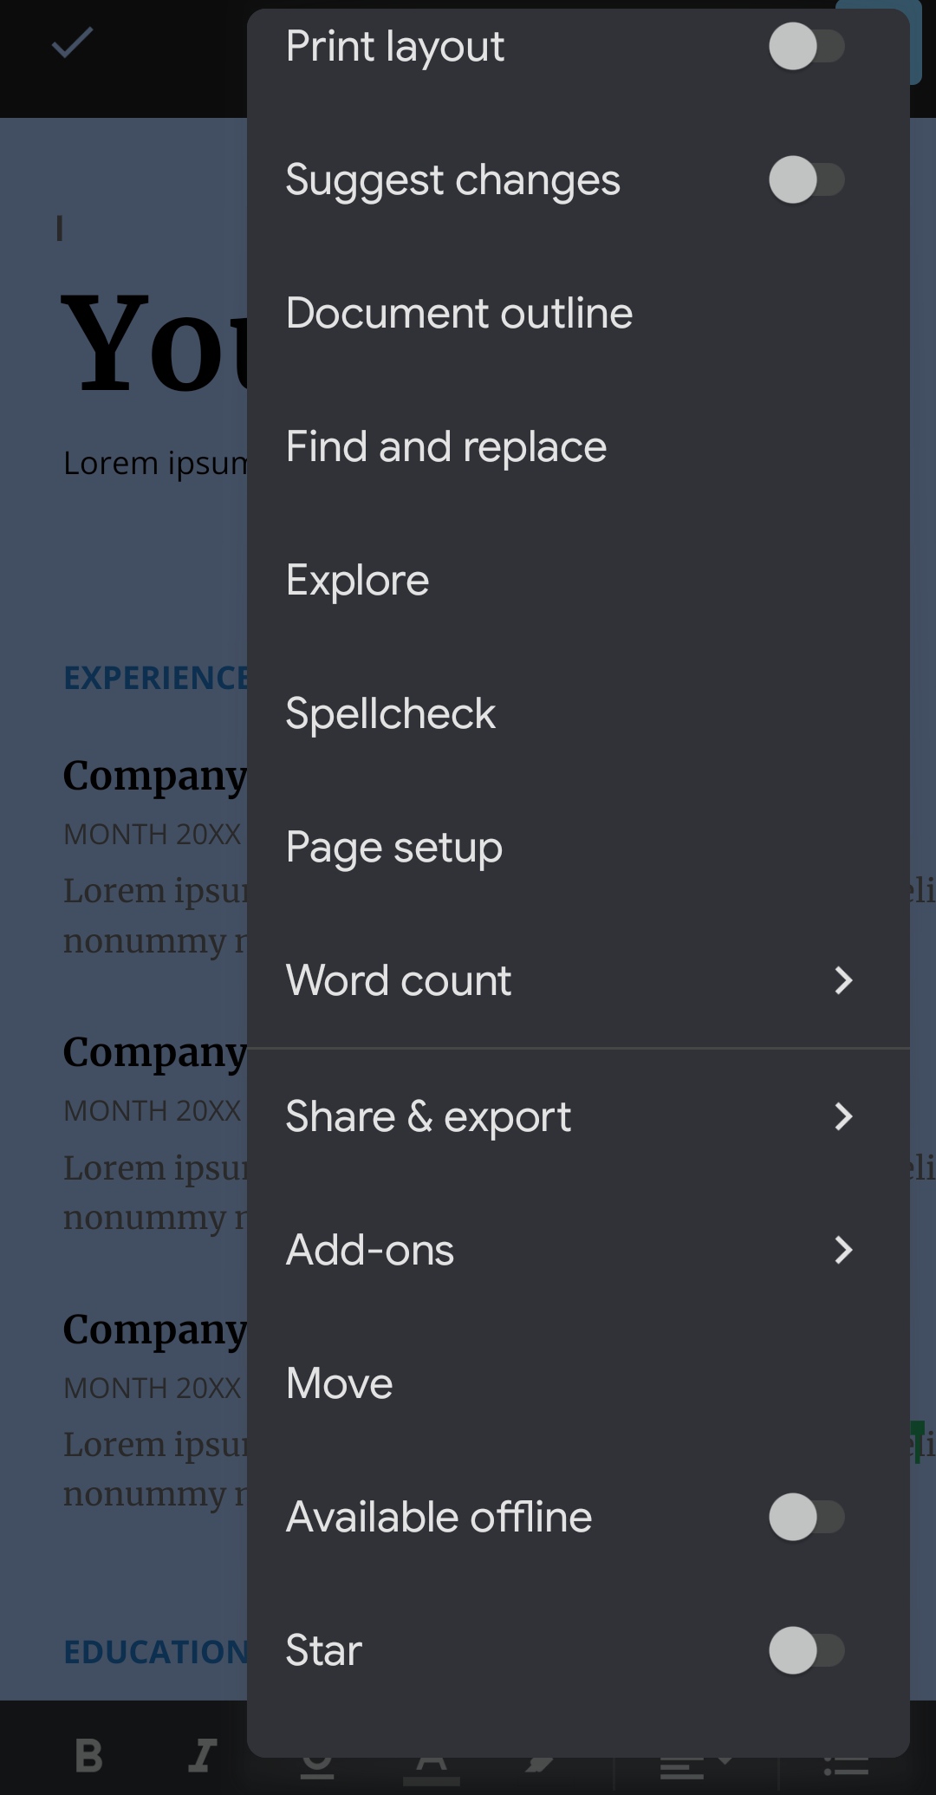Open Page setup
The width and height of the screenshot is (936, 1795).
[394, 848]
